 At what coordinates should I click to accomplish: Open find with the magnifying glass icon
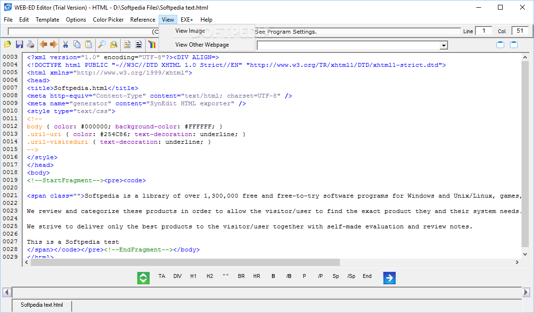coord(102,44)
